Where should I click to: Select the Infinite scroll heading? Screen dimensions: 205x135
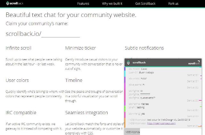(19, 48)
